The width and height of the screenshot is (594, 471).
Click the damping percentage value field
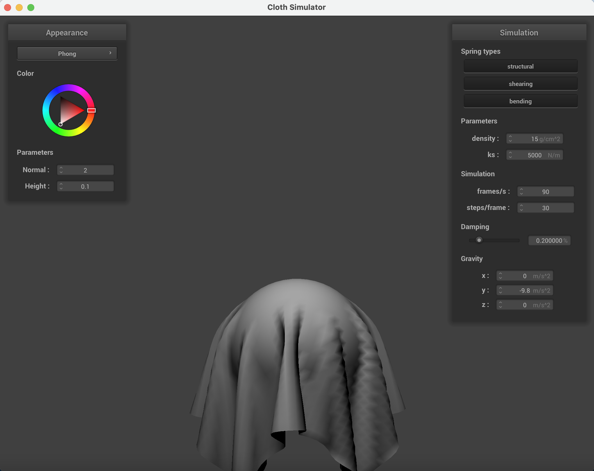point(549,240)
